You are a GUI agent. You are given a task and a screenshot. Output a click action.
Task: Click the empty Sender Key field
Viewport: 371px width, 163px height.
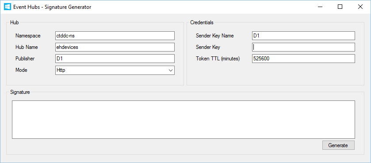click(304, 47)
